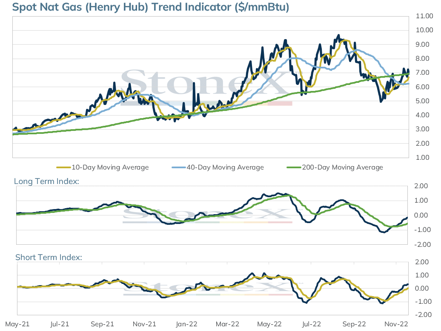Viewport: 441px width, 331px height.
Task: Click the 'Short Term Index:' heading
Action: 49,257
